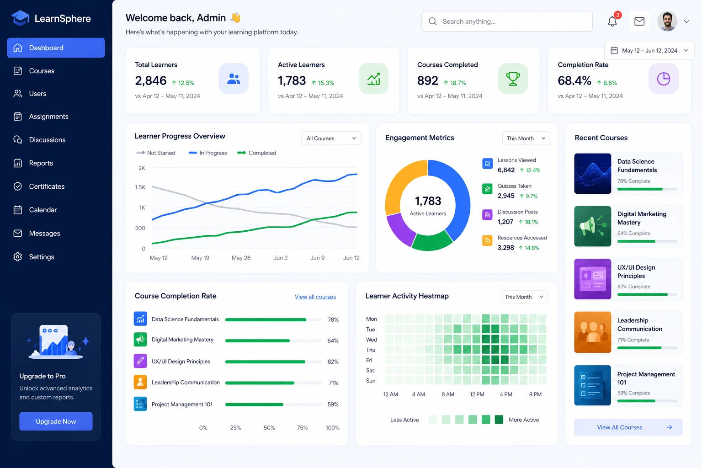Click the 1,783 Active Learners donut center
Screen dimensions: 702x468
[x=428, y=206]
